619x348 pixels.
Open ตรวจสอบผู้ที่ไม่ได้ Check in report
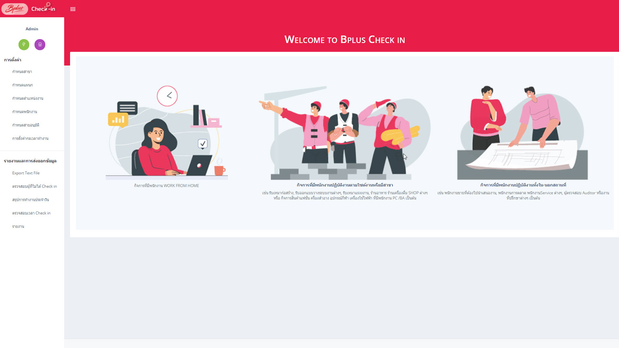[x=34, y=186]
